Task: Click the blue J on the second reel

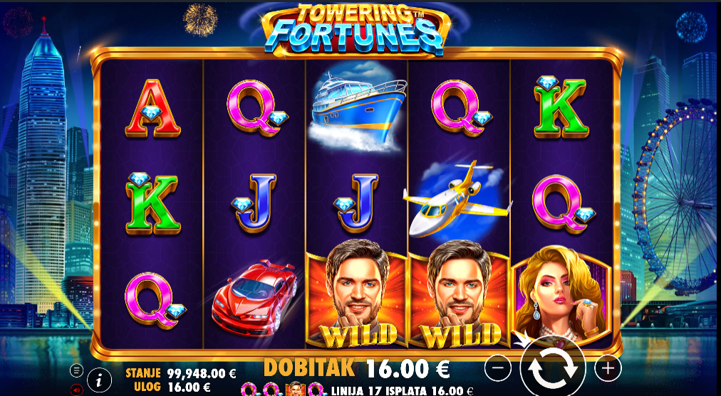Action: click(255, 203)
